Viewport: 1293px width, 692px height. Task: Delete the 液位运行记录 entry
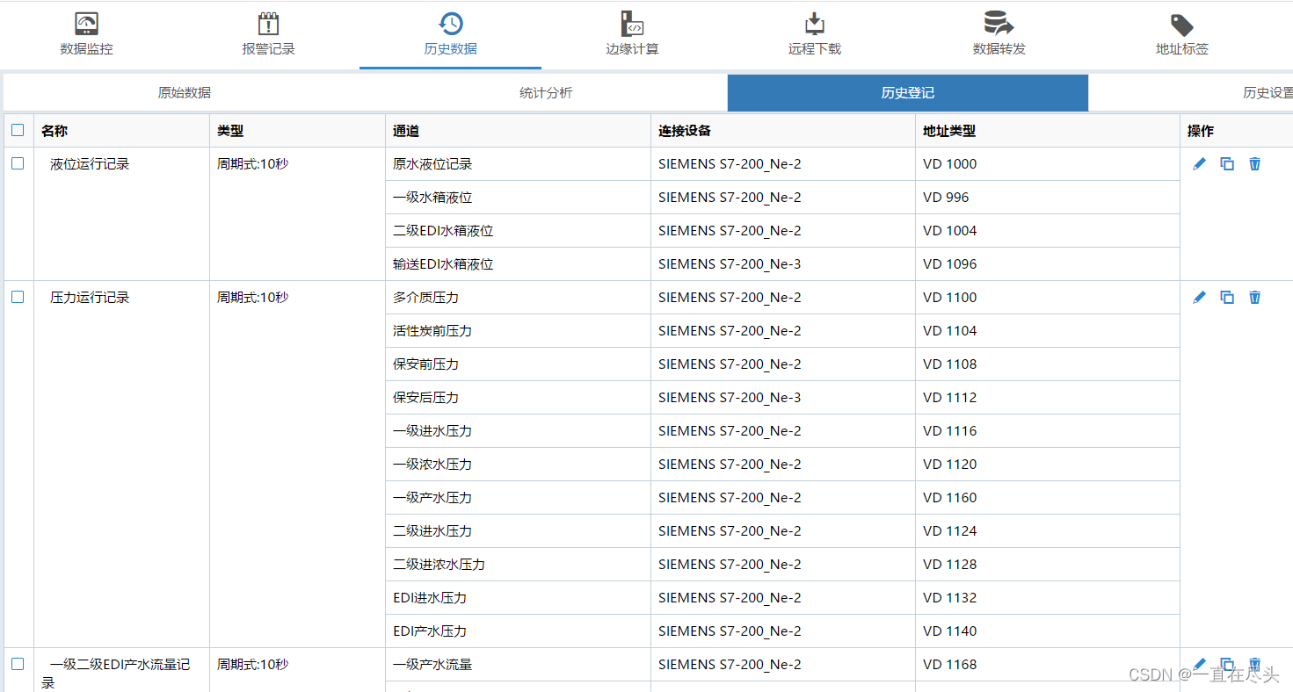click(x=1254, y=164)
